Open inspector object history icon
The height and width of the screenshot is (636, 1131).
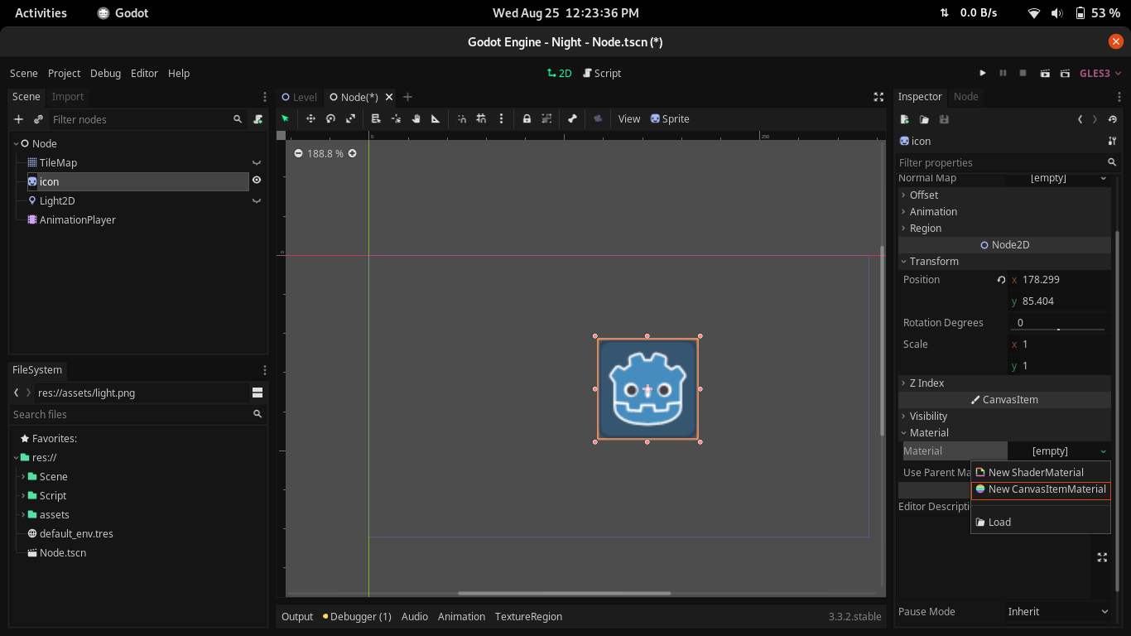1113,119
